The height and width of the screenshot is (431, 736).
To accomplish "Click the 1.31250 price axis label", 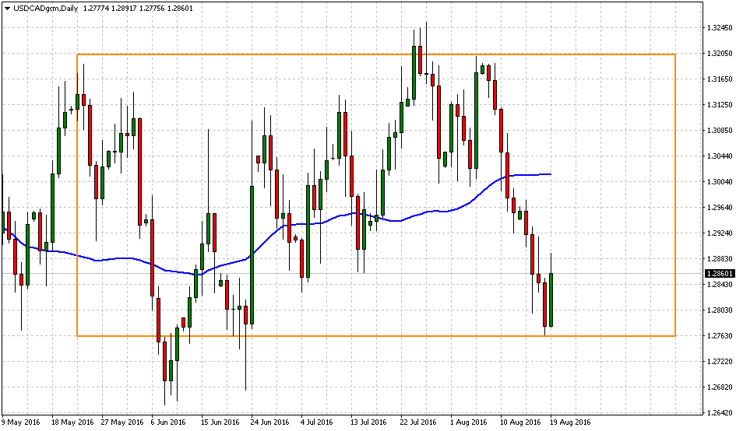I will coord(720,104).
